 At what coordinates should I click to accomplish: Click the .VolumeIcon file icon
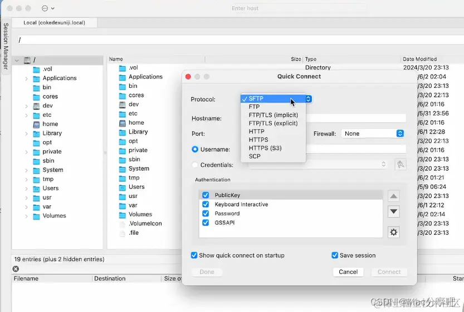pyautogui.click(x=122, y=224)
